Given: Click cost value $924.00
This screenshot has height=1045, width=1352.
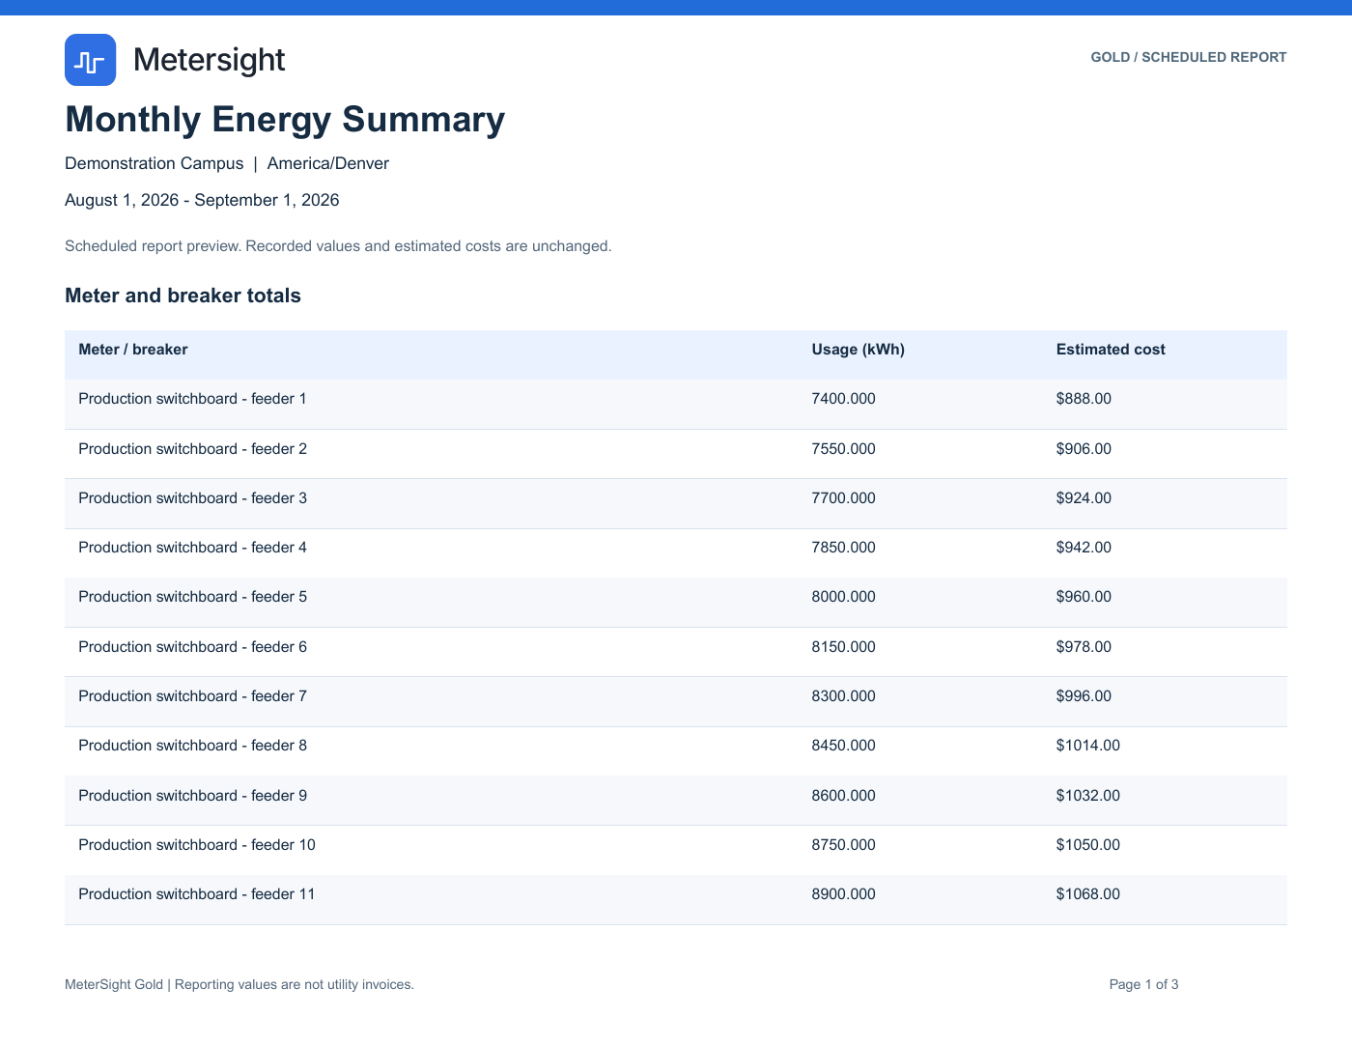Looking at the screenshot, I should 1084,498.
